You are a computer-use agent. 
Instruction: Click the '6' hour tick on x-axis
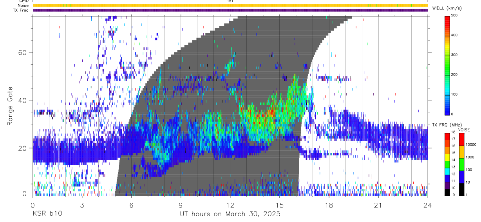point(131,205)
